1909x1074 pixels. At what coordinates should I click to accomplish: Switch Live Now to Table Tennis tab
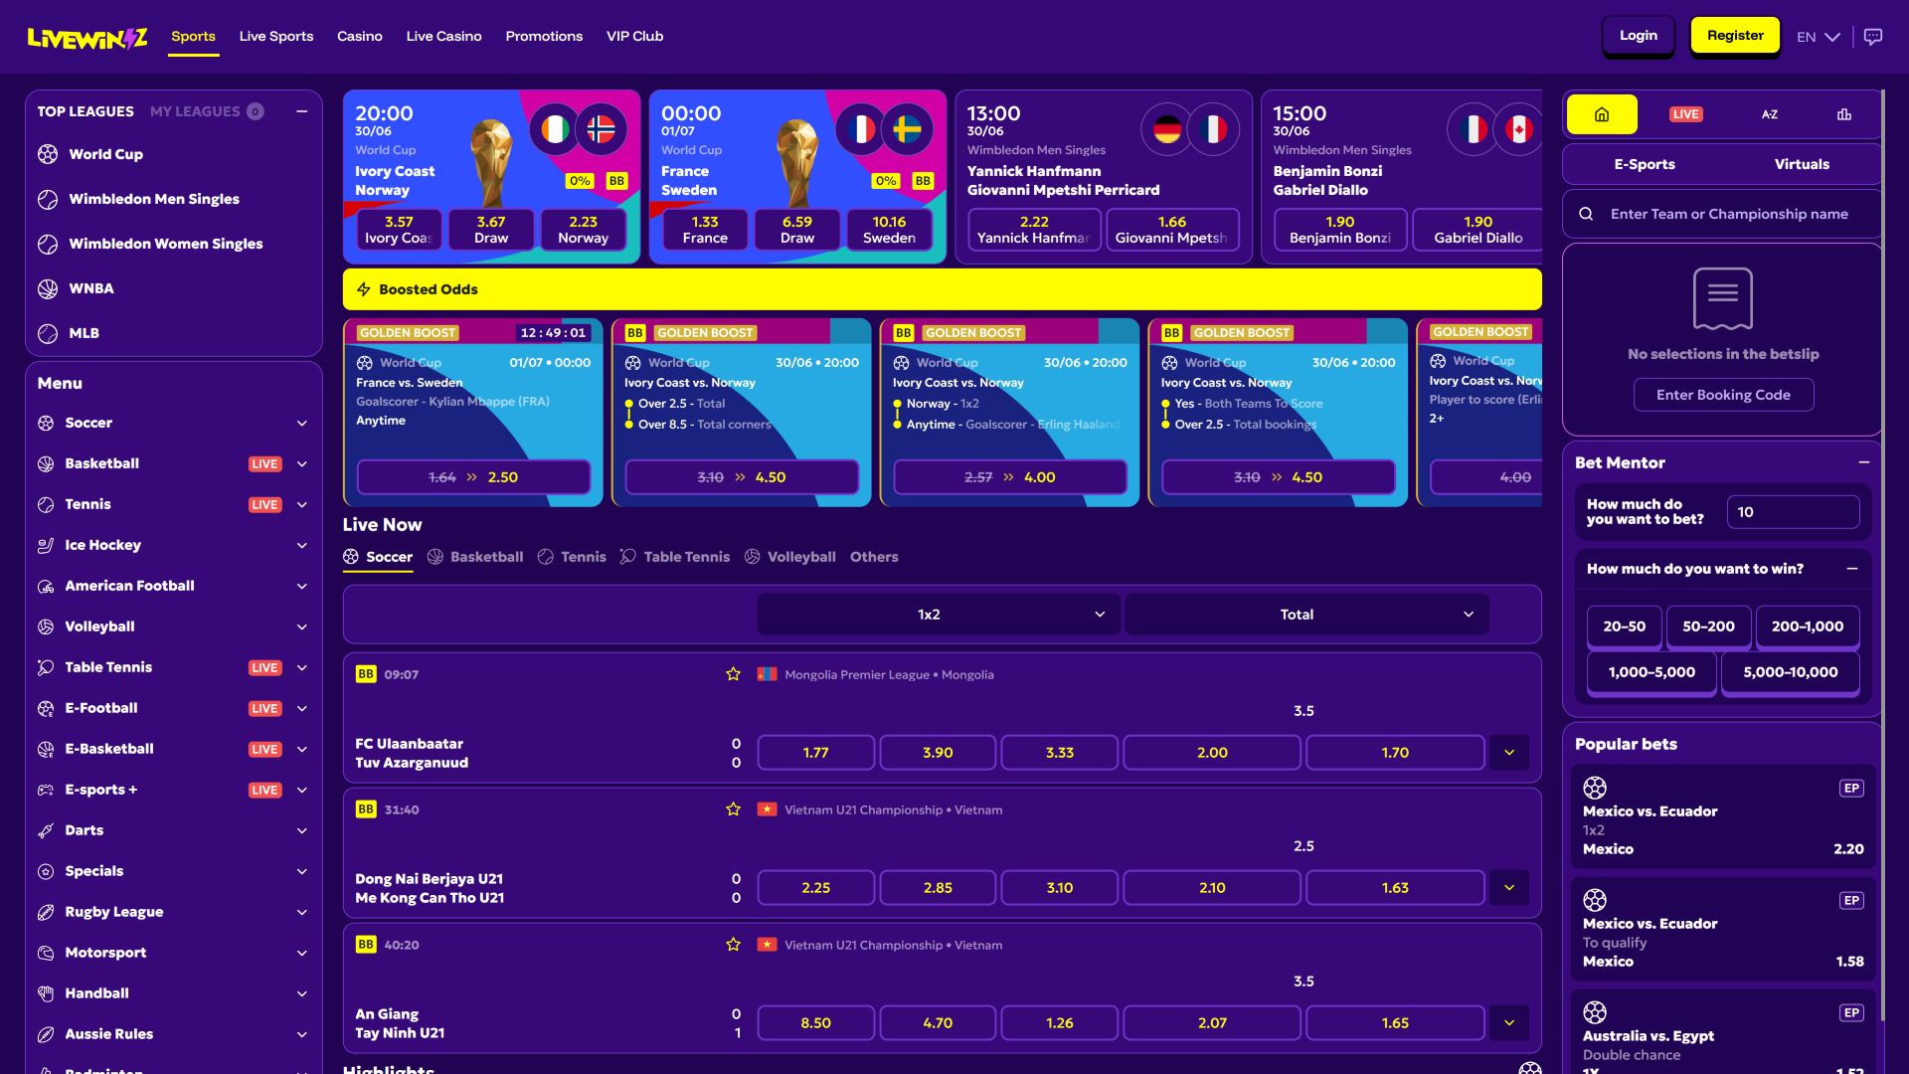(x=675, y=557)
